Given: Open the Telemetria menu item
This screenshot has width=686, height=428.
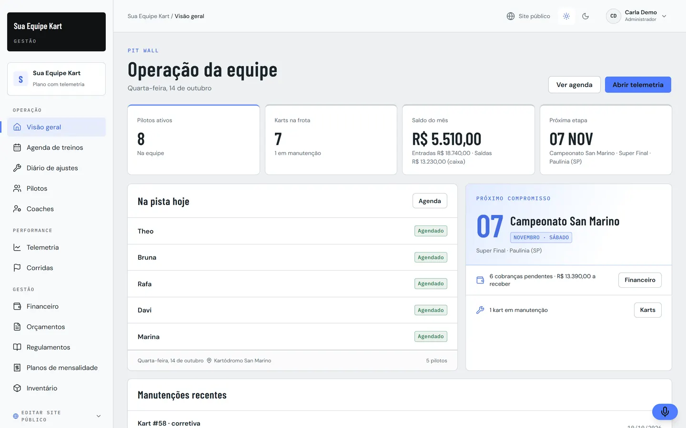Looking at the screenshot, I should (56, 247).
